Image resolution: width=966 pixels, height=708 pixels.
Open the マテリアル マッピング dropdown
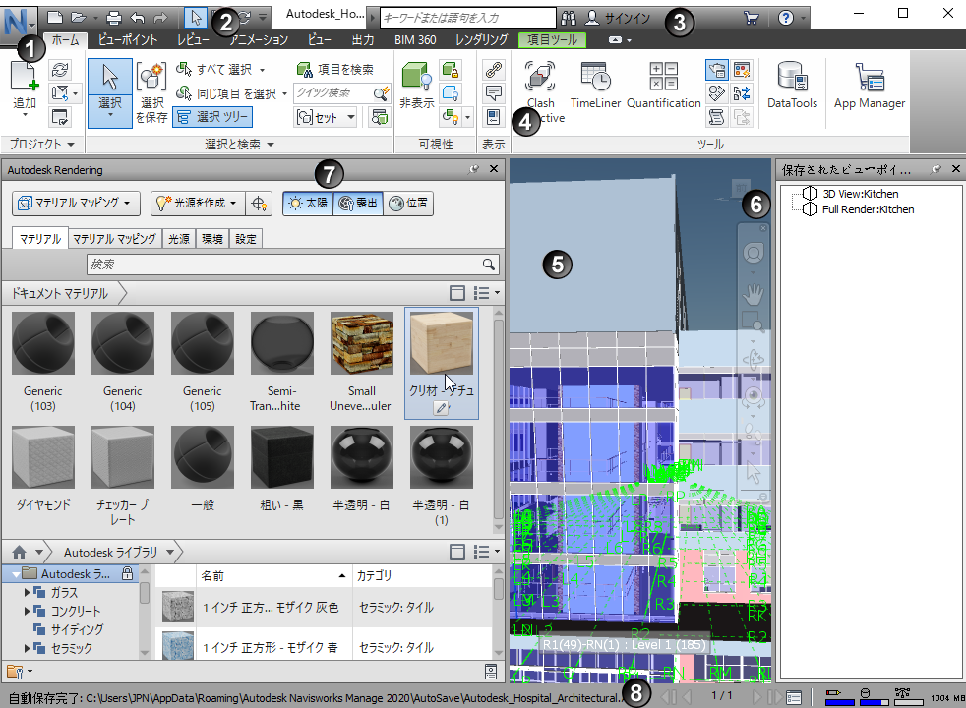(x=76, y=204)
